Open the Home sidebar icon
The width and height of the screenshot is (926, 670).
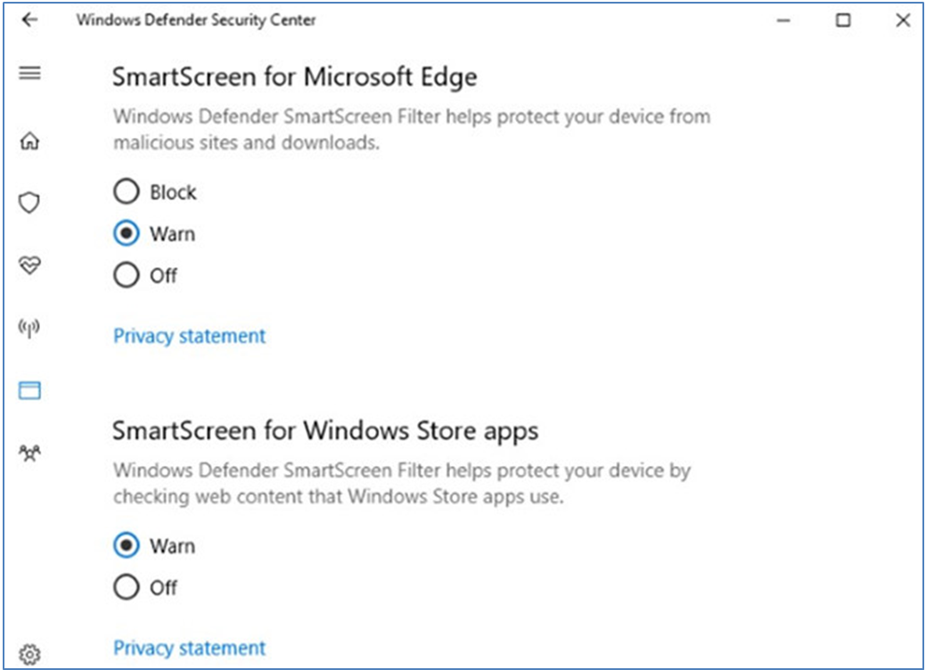tap(29, 141)
